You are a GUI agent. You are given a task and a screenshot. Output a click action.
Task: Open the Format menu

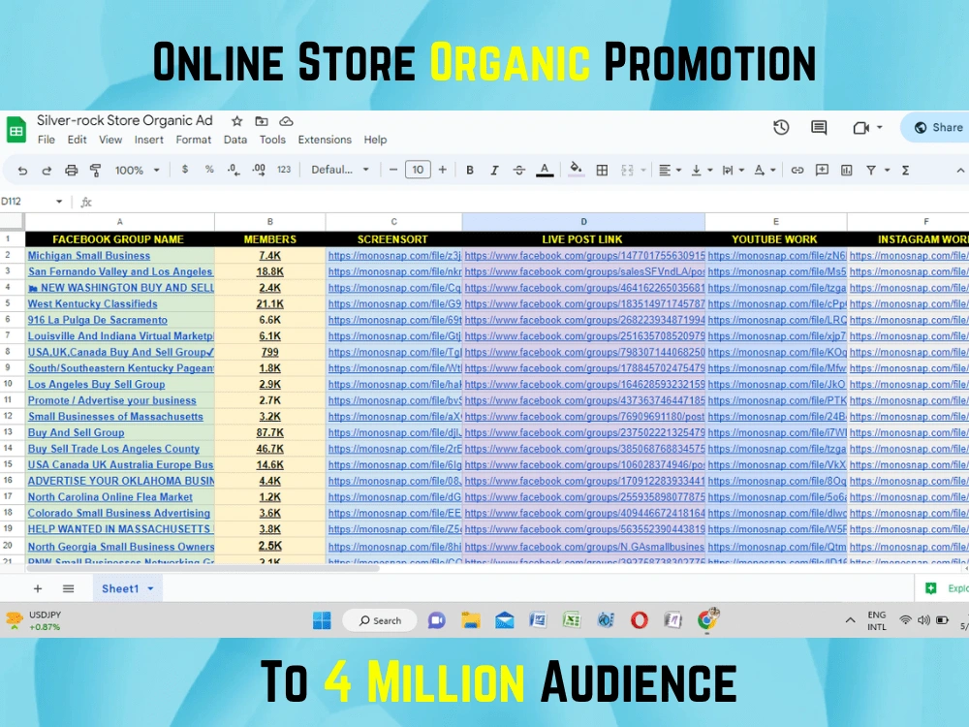pyautogui.click(x=194, y=140)
